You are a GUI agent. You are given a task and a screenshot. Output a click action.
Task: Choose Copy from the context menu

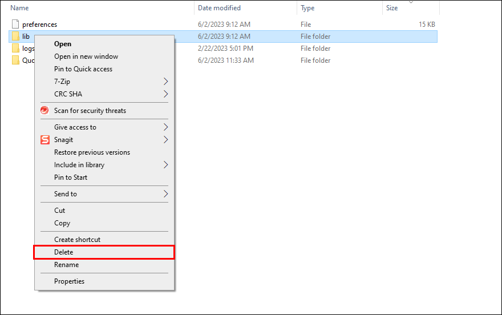(x=62, y=223)
